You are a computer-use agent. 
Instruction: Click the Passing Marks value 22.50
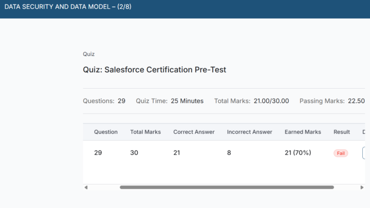(x=356, y=101)
